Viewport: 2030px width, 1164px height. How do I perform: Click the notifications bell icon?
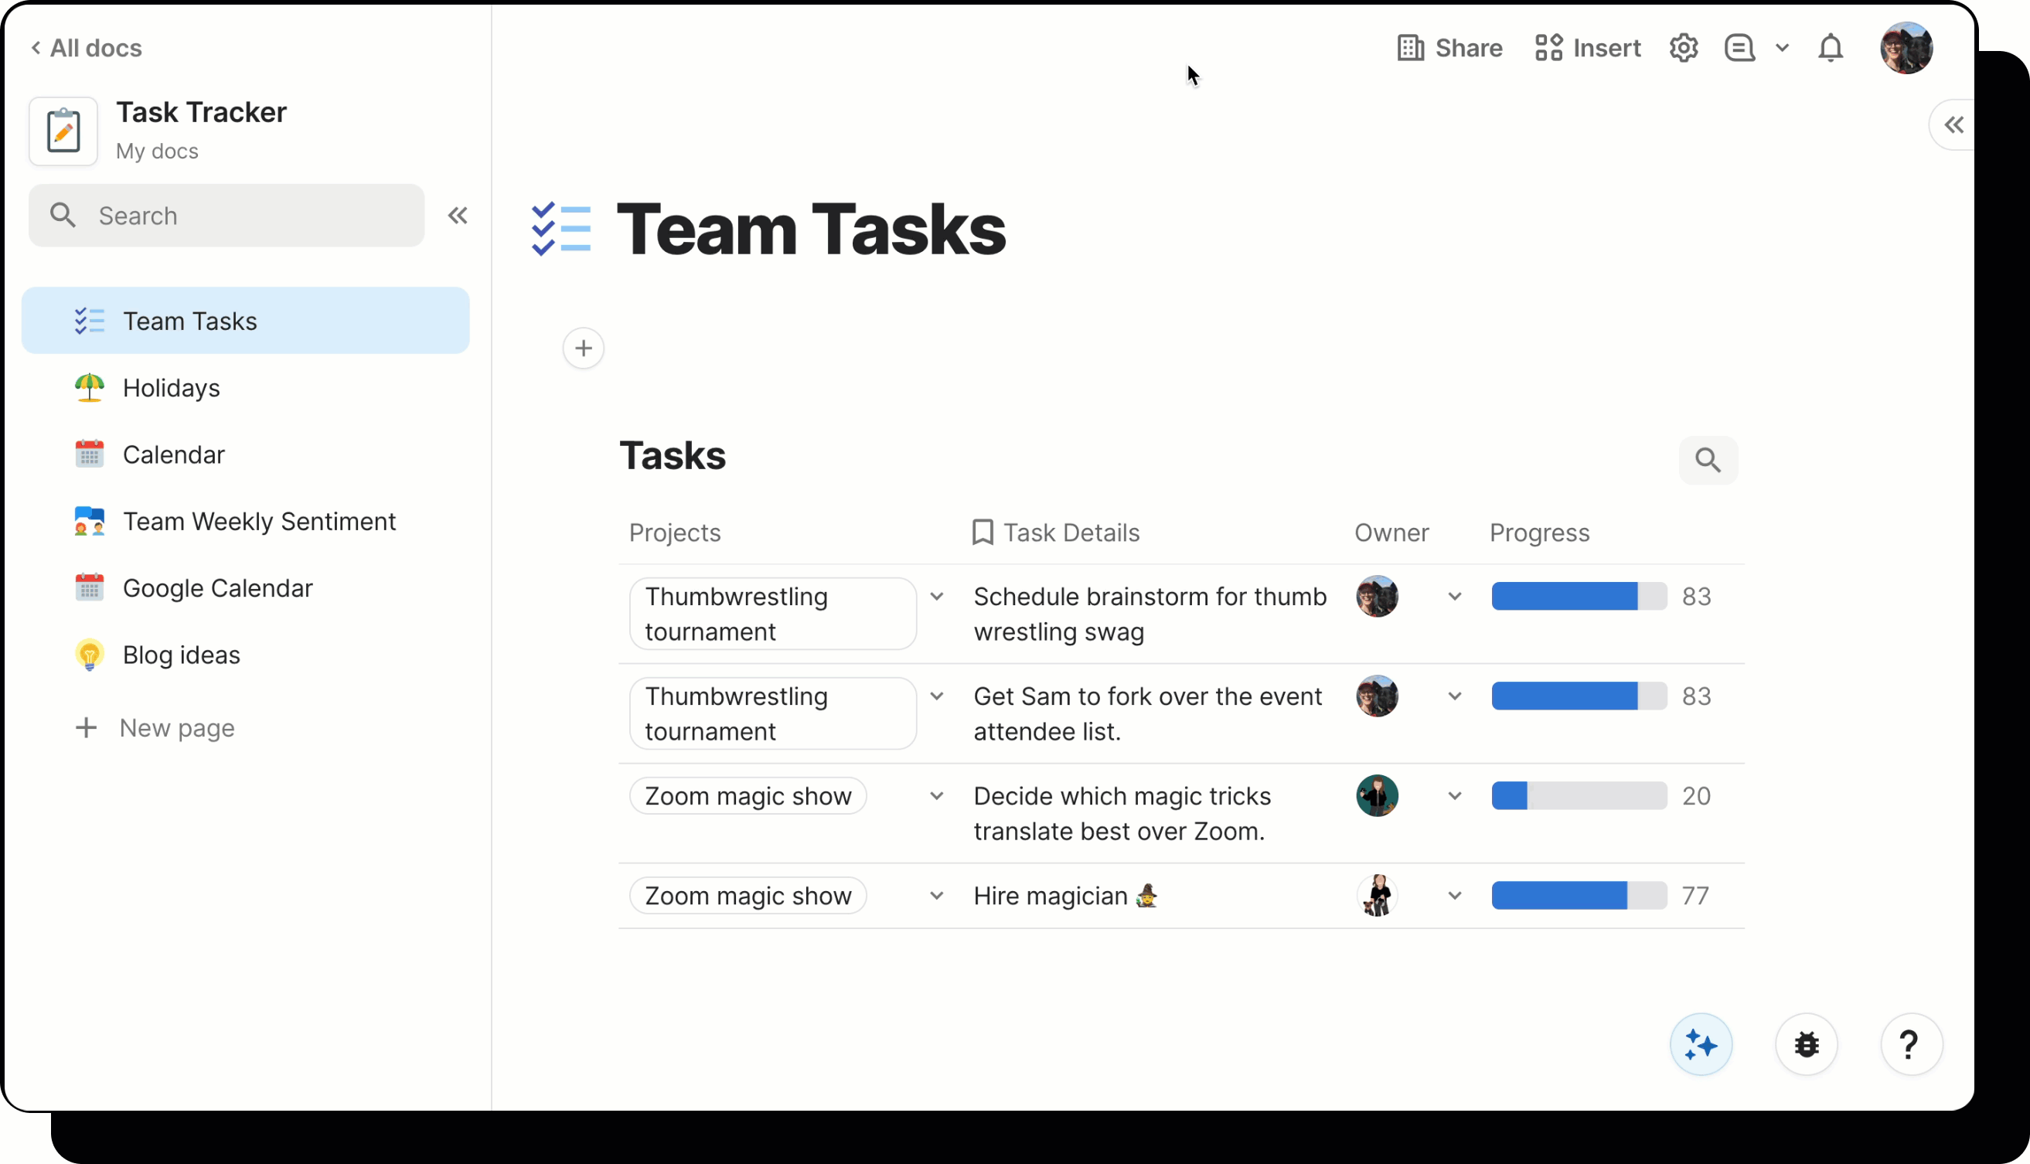(1830, 48)
